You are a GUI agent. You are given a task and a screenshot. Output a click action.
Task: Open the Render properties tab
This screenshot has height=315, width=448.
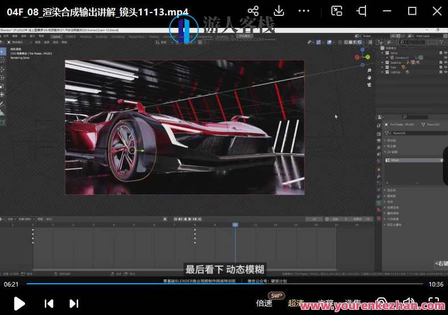(379, 134)
